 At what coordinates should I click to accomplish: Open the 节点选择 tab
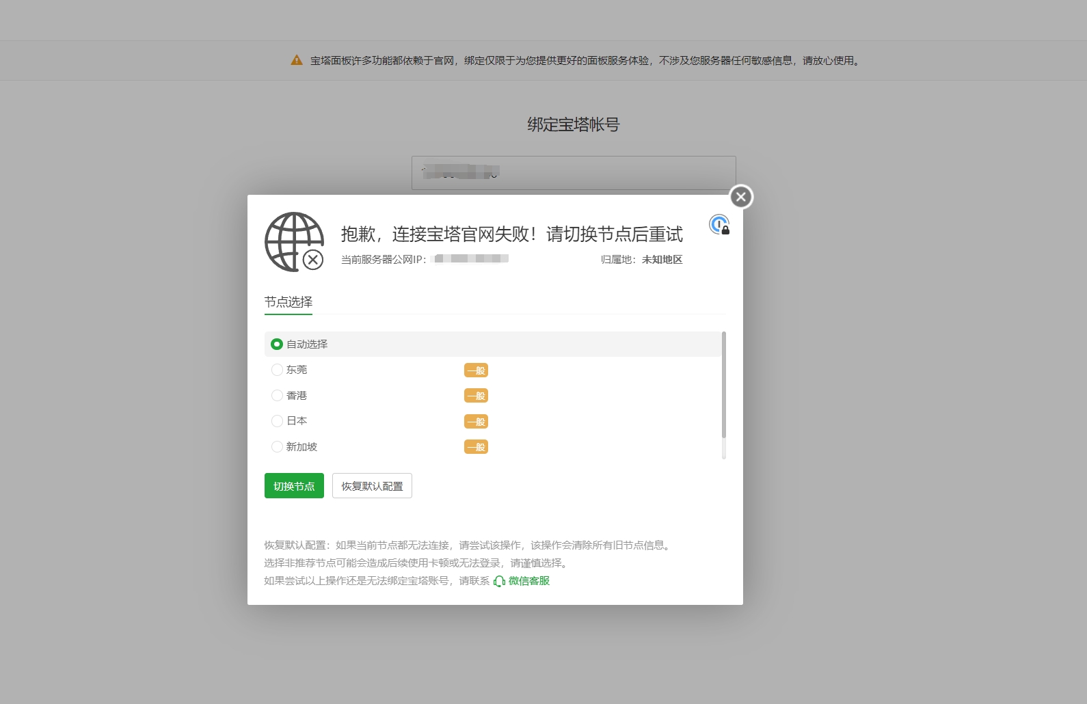click(x=288, y=302)
